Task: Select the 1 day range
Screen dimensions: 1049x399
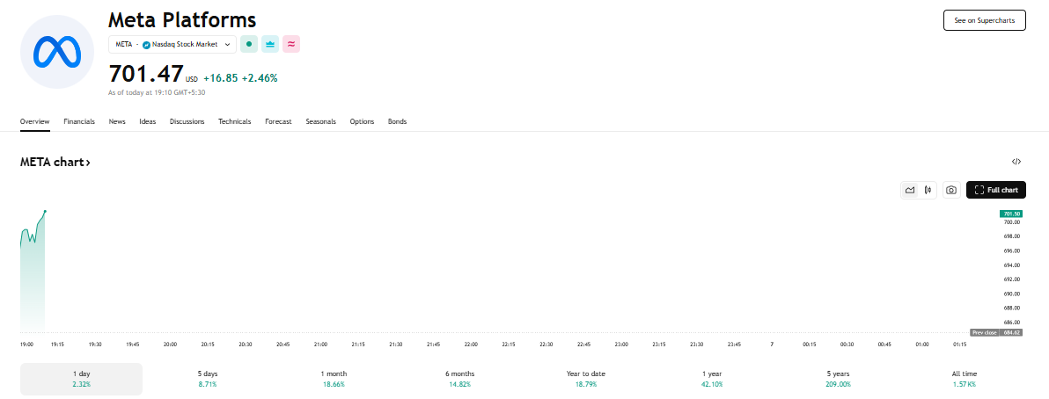Action: tap(81, 379)
